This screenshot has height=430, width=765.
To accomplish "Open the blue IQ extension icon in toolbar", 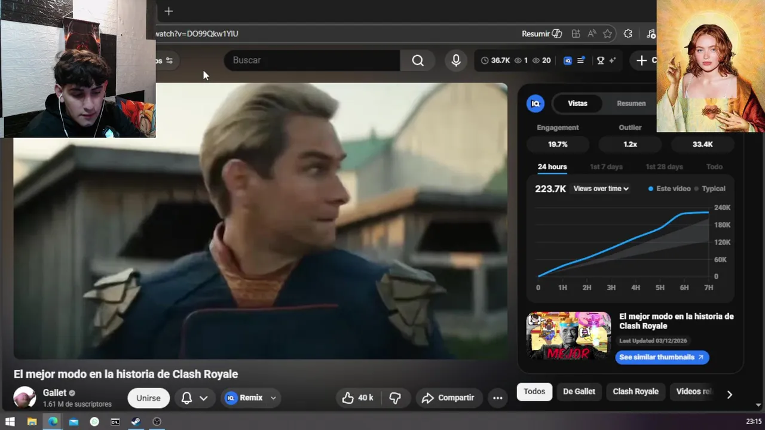I will click(568, 60).
